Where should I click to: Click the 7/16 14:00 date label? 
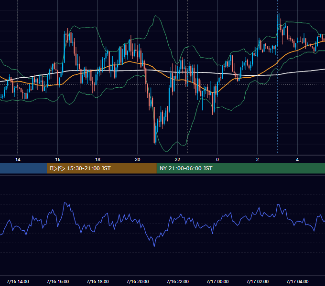coord(18,281)
